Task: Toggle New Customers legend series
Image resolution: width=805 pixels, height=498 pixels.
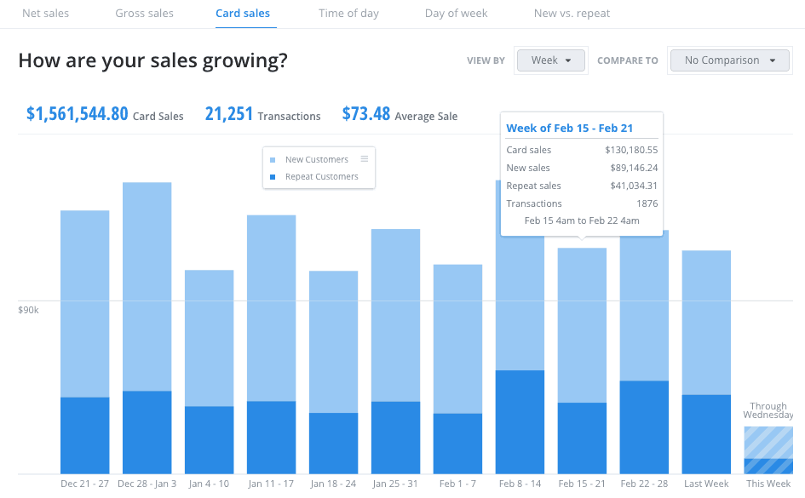Action: pyautogui.click(x=316, y=160)
